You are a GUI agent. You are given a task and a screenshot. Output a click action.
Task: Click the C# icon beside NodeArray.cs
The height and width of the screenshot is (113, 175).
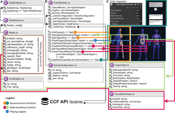6,20
